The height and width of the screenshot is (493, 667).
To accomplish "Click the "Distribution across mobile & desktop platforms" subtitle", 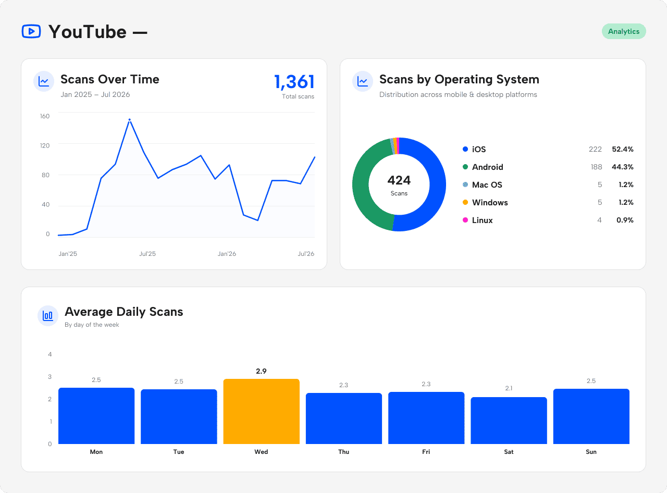I will pos(458,95).
